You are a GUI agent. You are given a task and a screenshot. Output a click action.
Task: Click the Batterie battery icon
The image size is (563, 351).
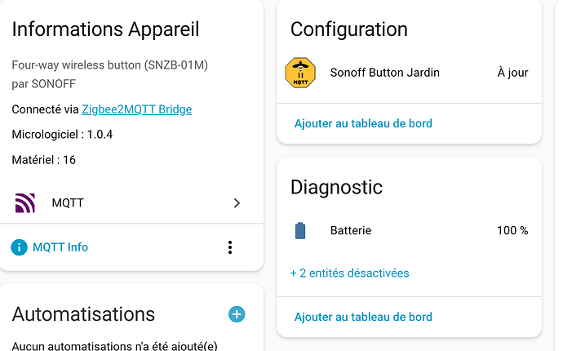pos(299,231)
